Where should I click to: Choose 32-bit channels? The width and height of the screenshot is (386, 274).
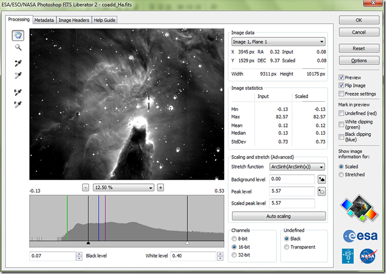coord(234,255)
